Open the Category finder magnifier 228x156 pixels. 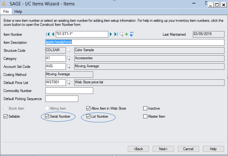pos(69,58)
